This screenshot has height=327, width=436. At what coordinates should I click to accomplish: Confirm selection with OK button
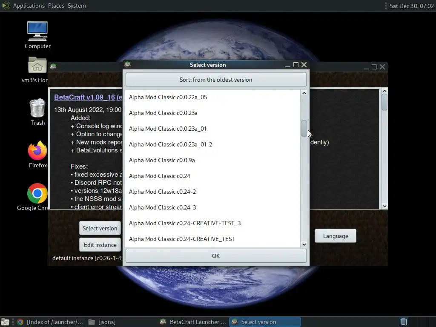point(216,256)
